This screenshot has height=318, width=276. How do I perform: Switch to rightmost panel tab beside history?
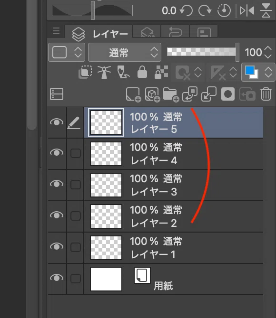click(204, 32)
